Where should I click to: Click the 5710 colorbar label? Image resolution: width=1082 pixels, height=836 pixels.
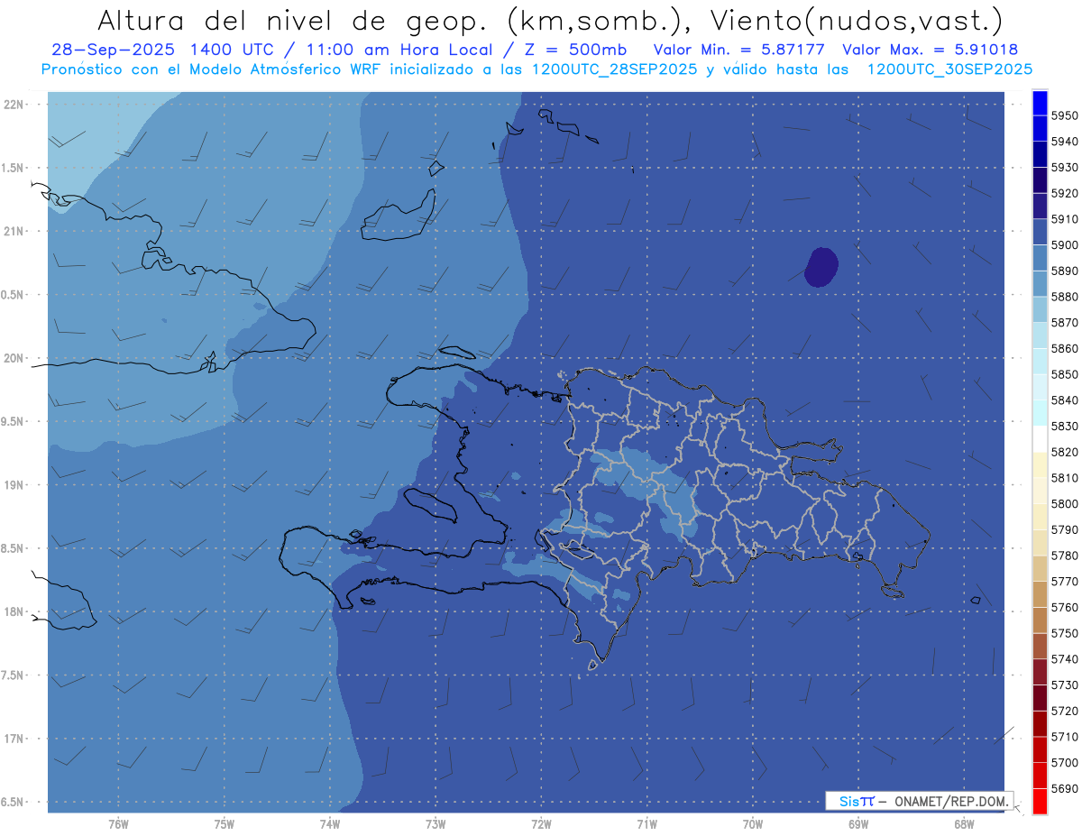point(1064,737)
